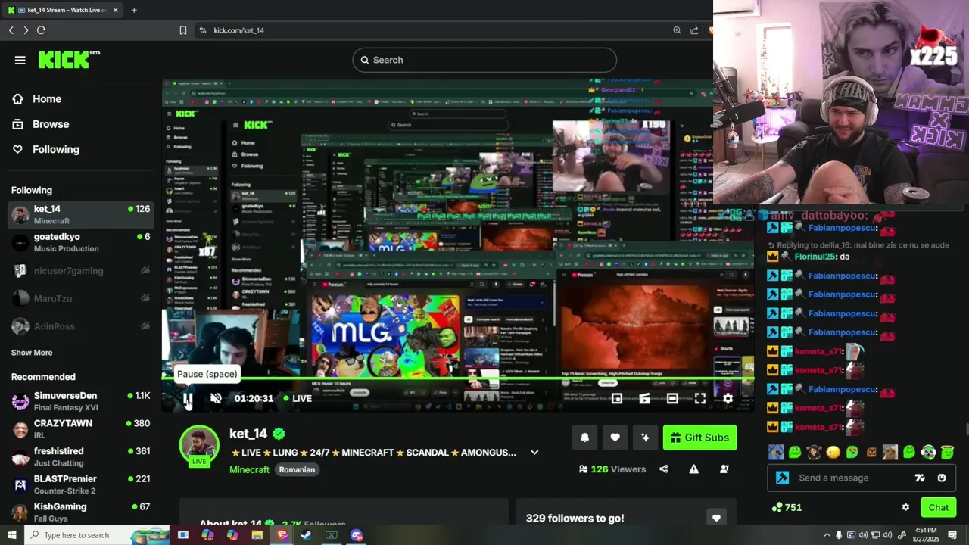Open video player settings gear

point(728,398)
